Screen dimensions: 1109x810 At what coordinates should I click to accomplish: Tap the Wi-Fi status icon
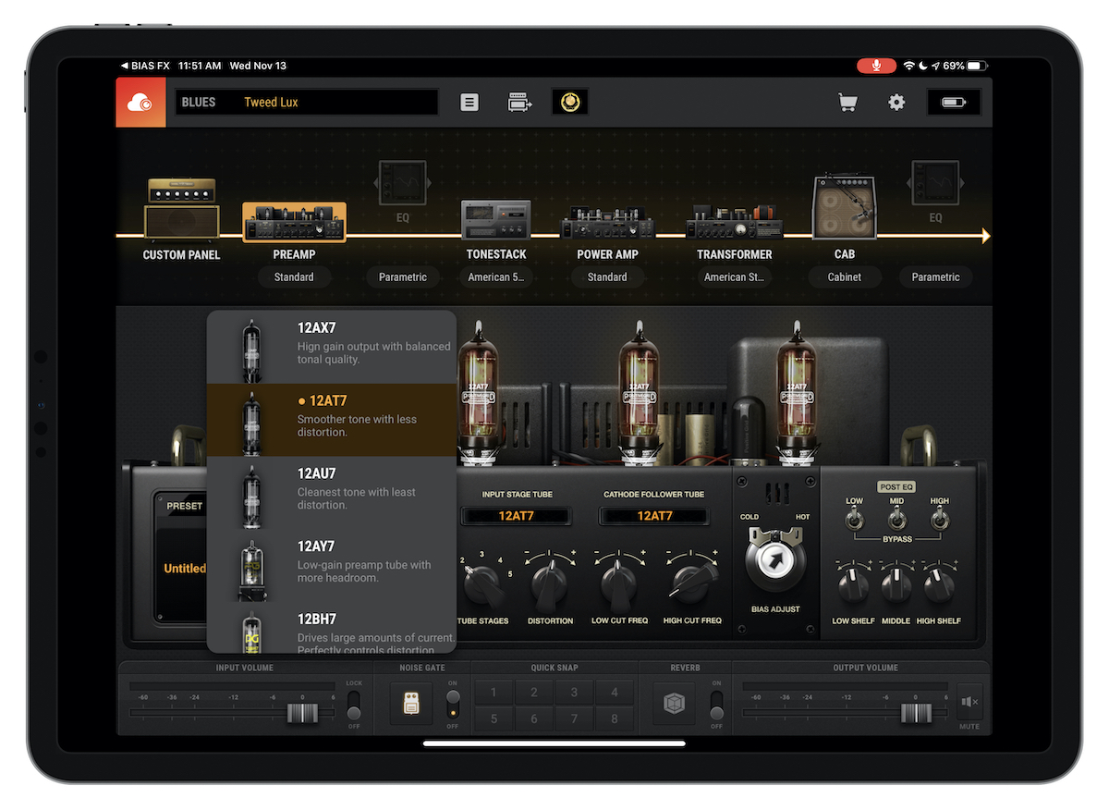909,66
